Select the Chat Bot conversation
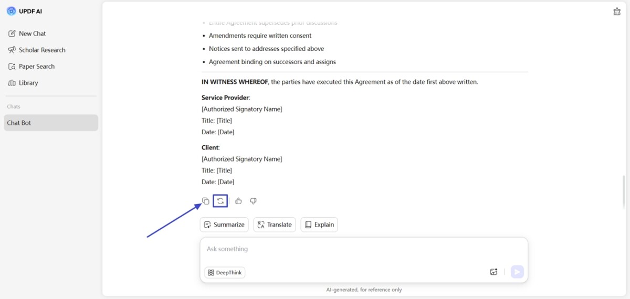 click(51, 123)
